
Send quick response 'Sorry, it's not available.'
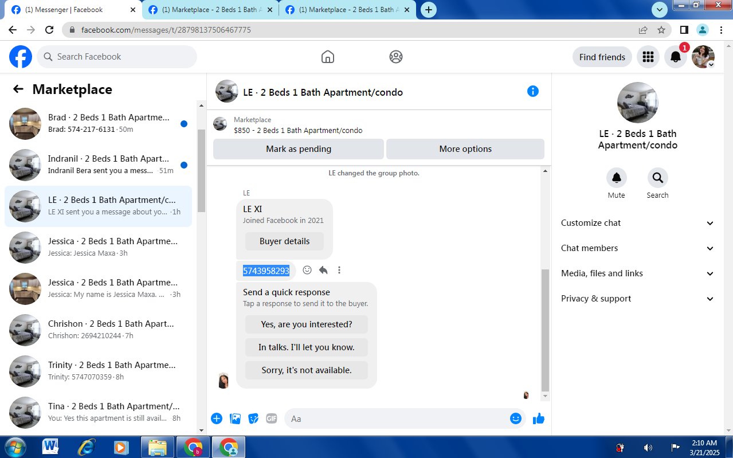point(307,370)
